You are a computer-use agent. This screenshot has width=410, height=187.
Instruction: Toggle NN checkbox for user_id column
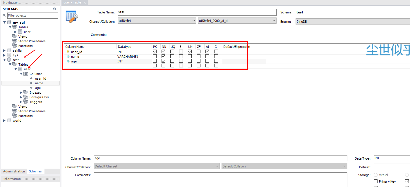click(163, 52)
